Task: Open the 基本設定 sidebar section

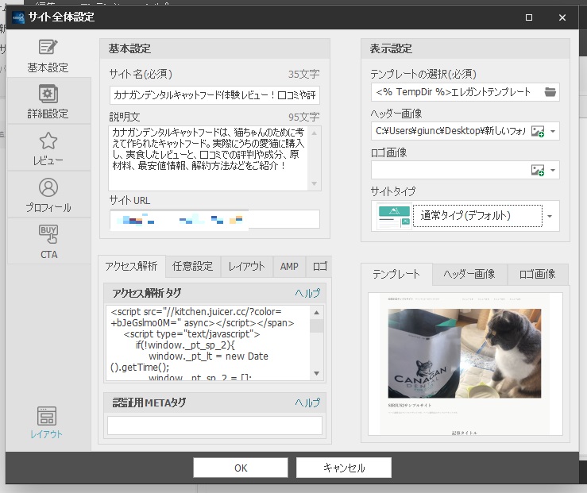Action: click(48, 55)
